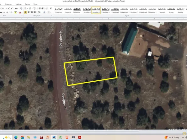Image resolution: width=187 pixels, height=140 pixels.
Task: Increase the paragraph indent
Action: point(43,8)
